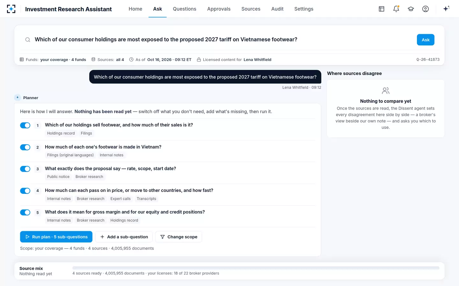Open the layout panel icon in header
The height and width of the screenshot is (286, 459).
(x=382, y=9)
